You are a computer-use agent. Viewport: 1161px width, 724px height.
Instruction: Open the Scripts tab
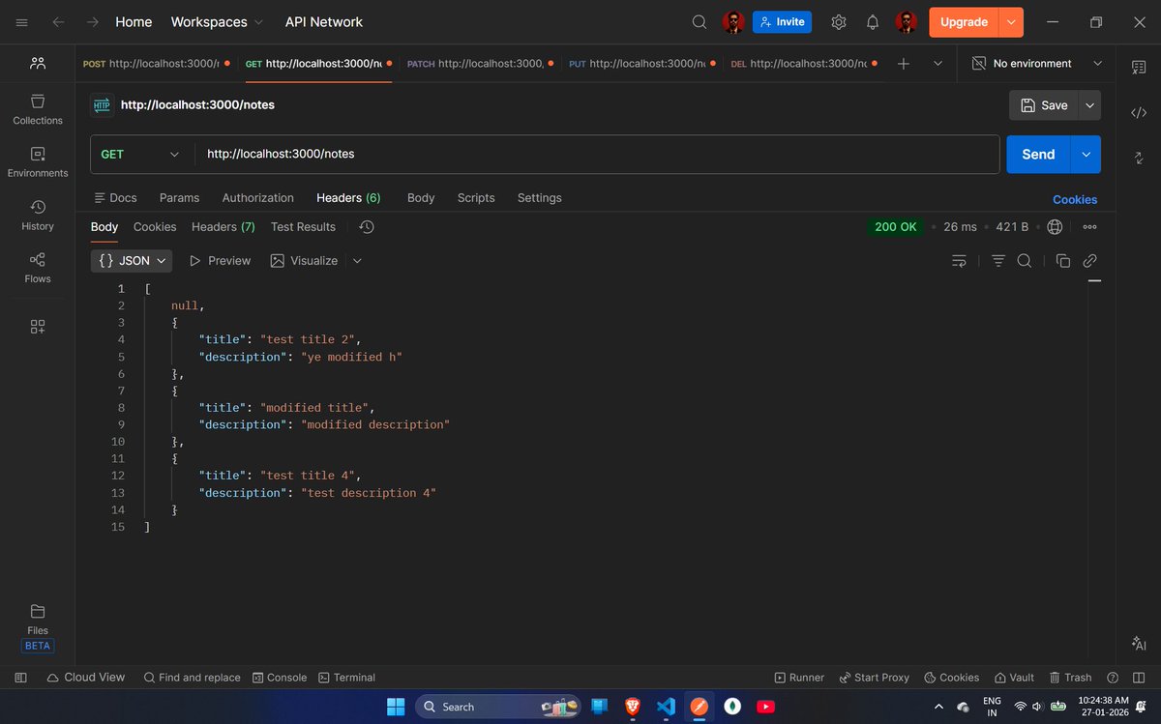coord(476,197)
